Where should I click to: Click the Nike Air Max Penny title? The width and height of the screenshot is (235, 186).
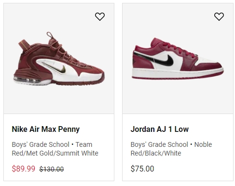(x=46, y=129)
